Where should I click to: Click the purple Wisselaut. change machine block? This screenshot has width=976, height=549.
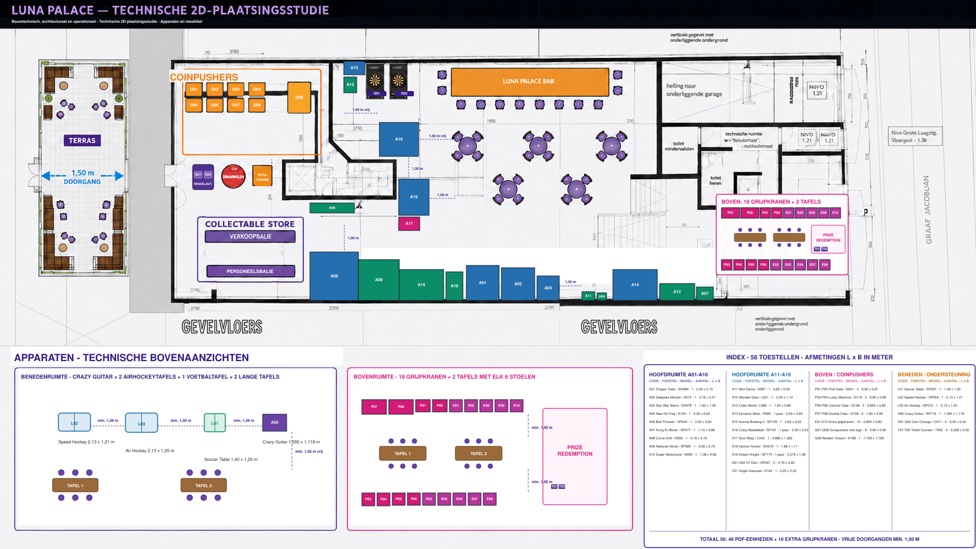click(203, 177)
